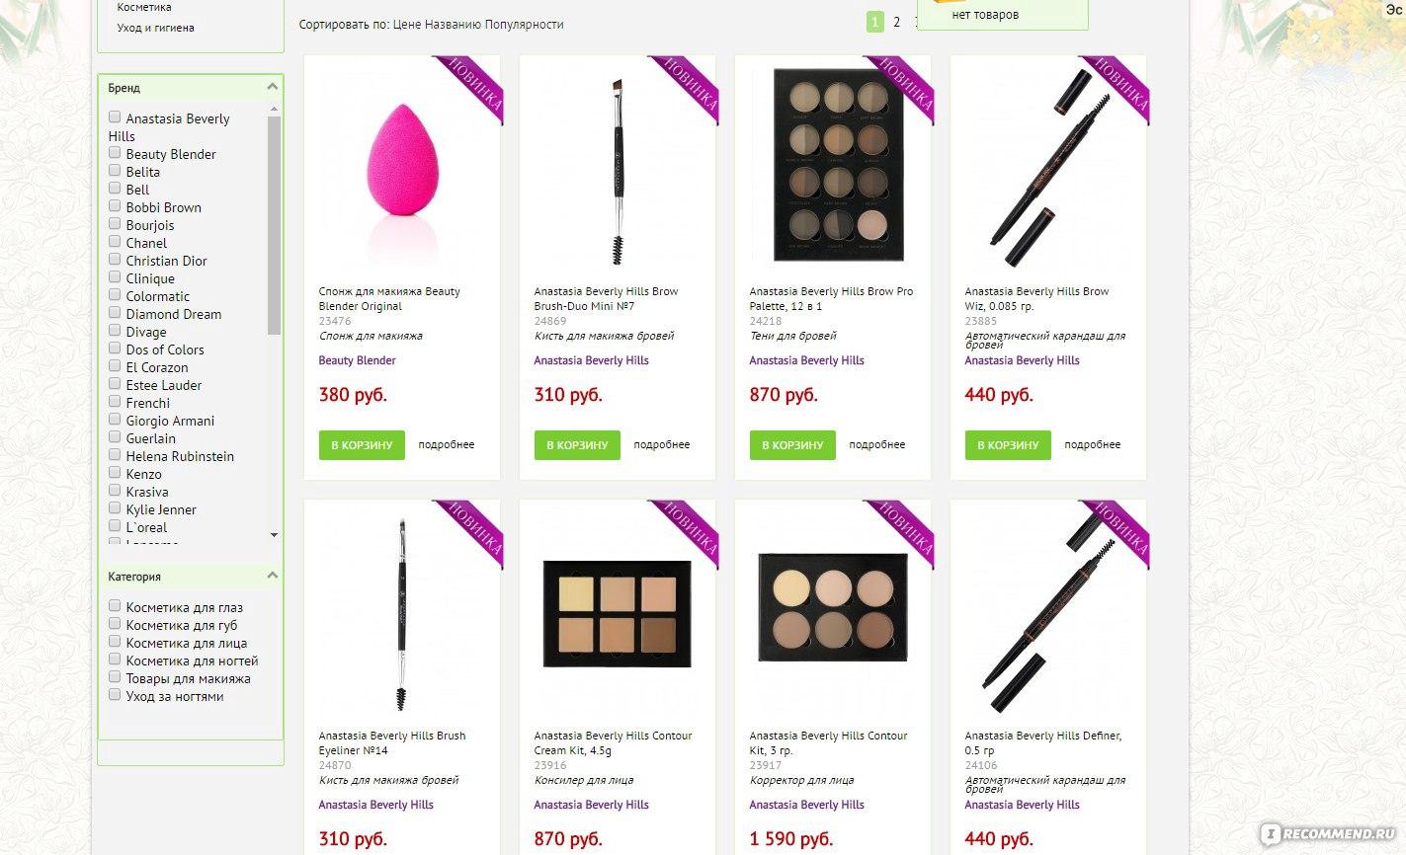Tick the Beauty Blender brand checkbox
This screenshot has height=855, width=1406.
click(115, 153)
